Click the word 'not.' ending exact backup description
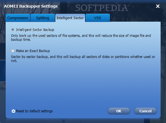 click(14, 61)
